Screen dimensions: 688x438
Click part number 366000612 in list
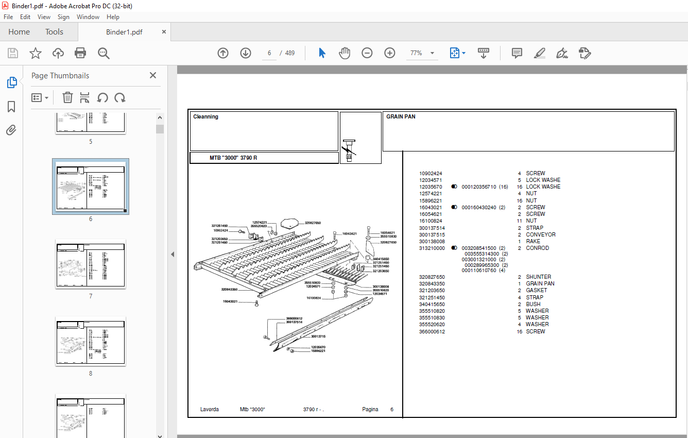[432, 332]
